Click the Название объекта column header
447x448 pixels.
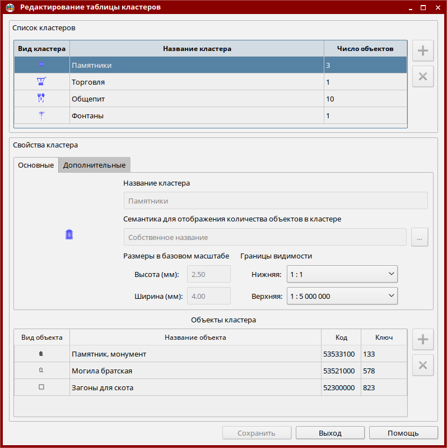[195, 338]
